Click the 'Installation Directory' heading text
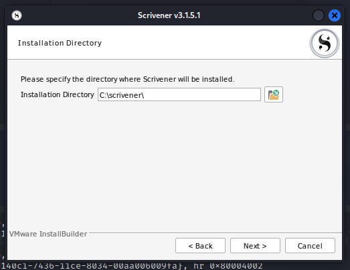Screen dimensions: 350x270 tap(60, 43)
